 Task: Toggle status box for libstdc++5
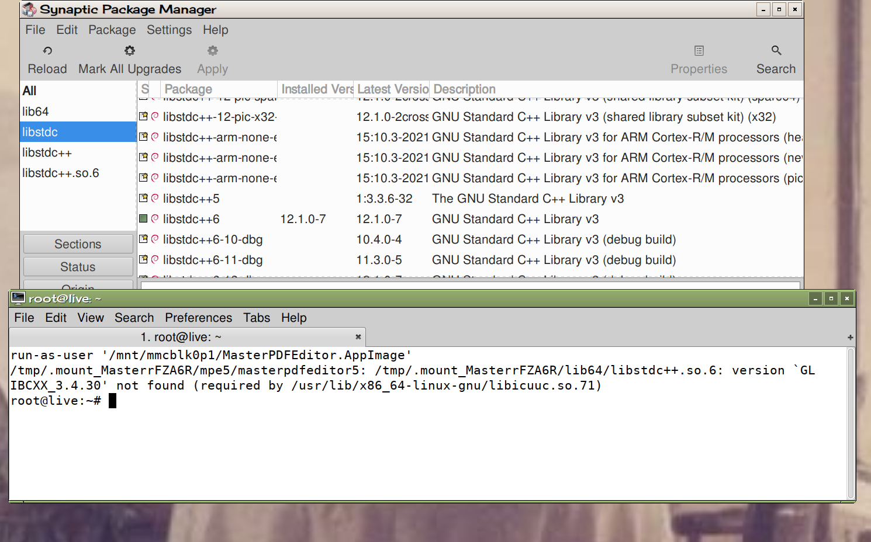pyautogui.click(x=143, y=198)
